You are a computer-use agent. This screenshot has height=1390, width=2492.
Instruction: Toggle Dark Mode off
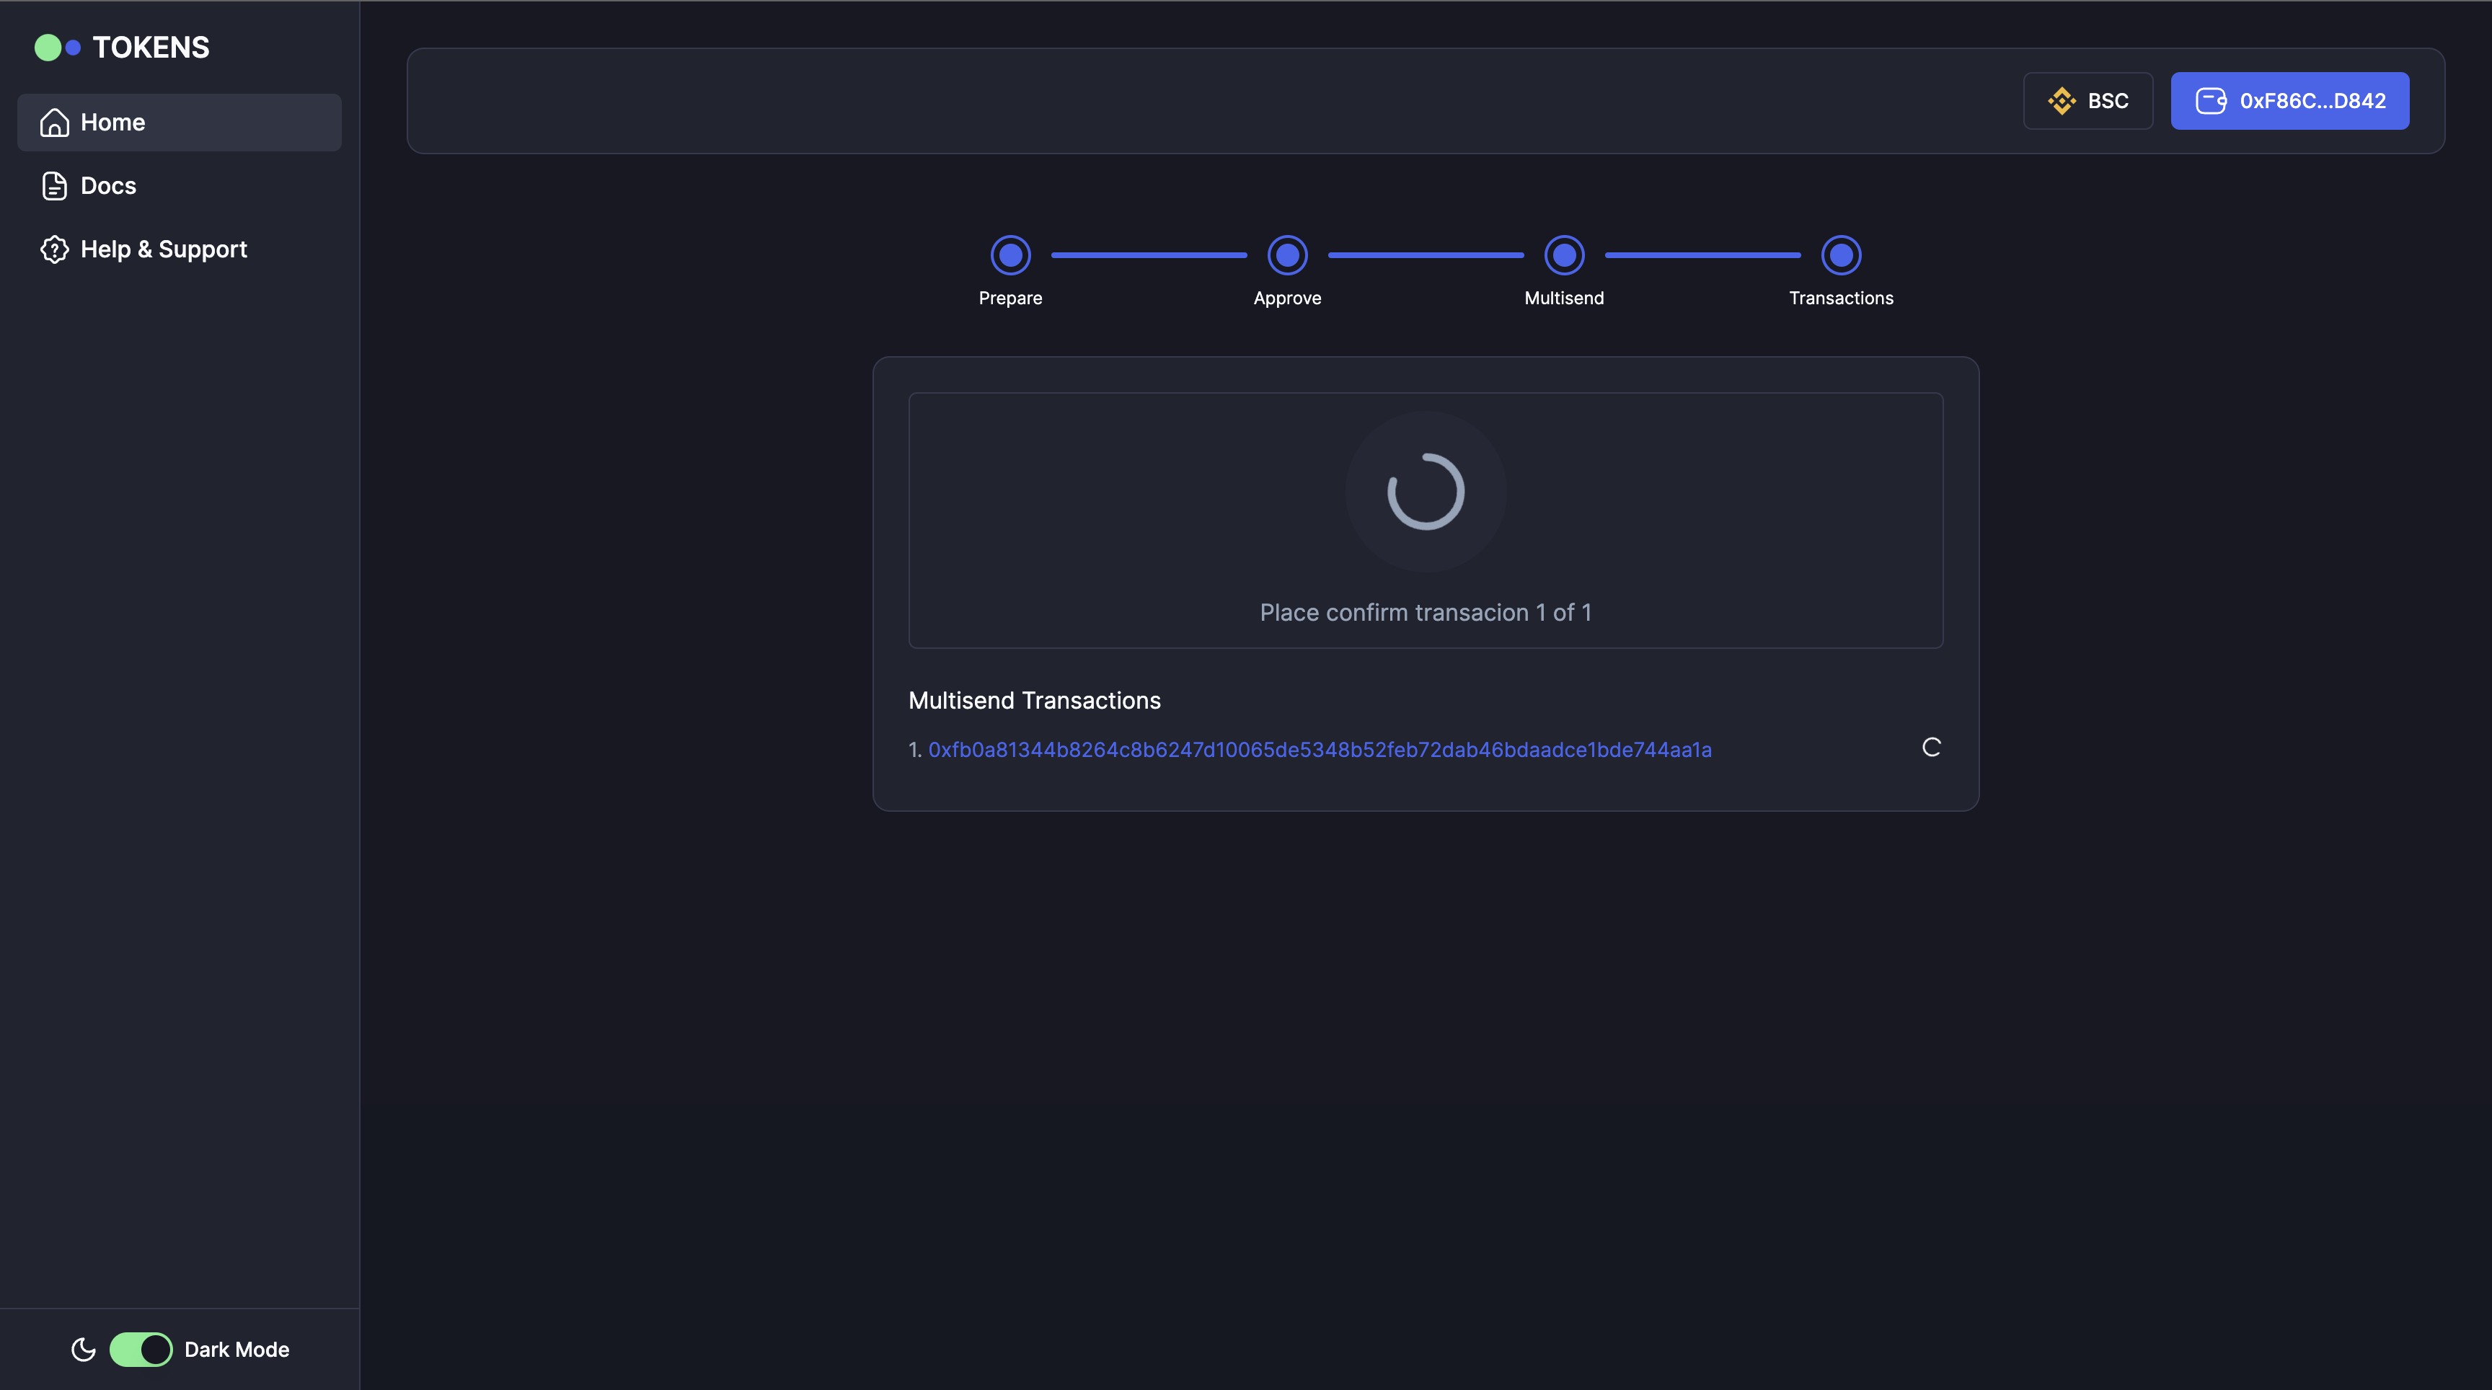click(141, 1350)
